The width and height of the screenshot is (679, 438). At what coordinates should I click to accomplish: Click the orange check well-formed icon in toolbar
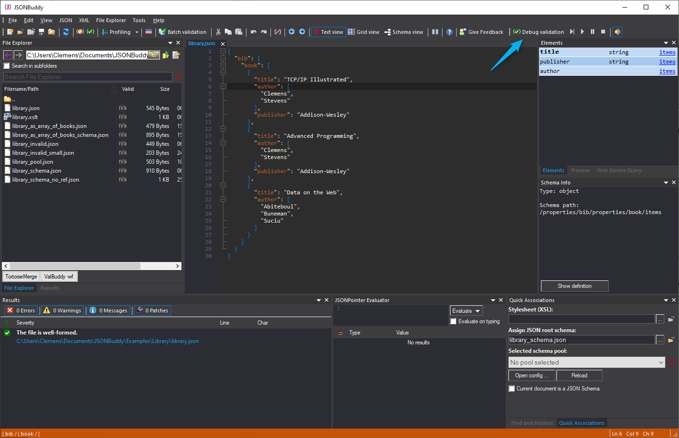[x=80, y=32]
